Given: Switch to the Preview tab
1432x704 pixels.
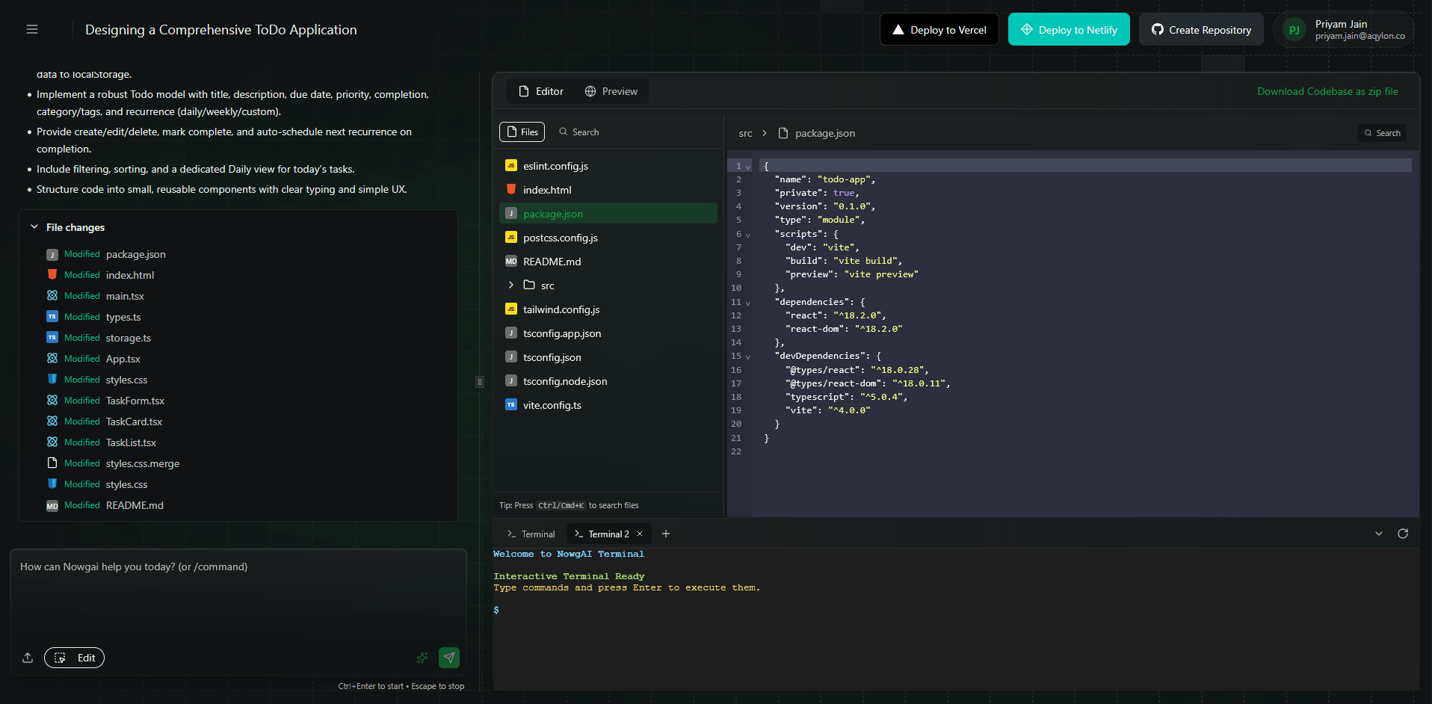Looking at the screenshot, I should [611, 90].
